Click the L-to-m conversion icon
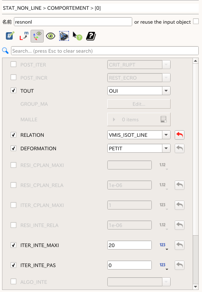The width and height of the screenshot is (202, 292). pos(24,36)
